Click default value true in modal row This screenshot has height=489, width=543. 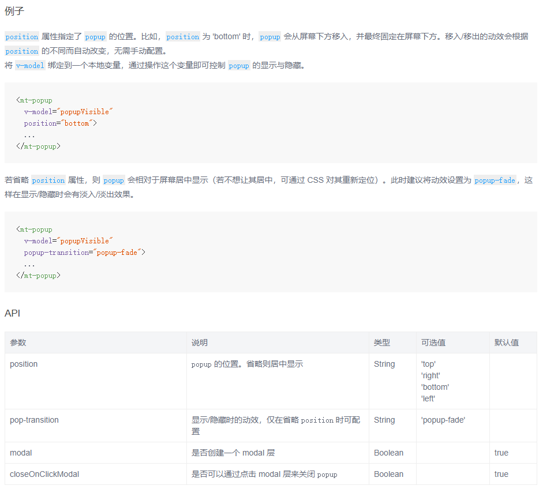tap(501, 453)
